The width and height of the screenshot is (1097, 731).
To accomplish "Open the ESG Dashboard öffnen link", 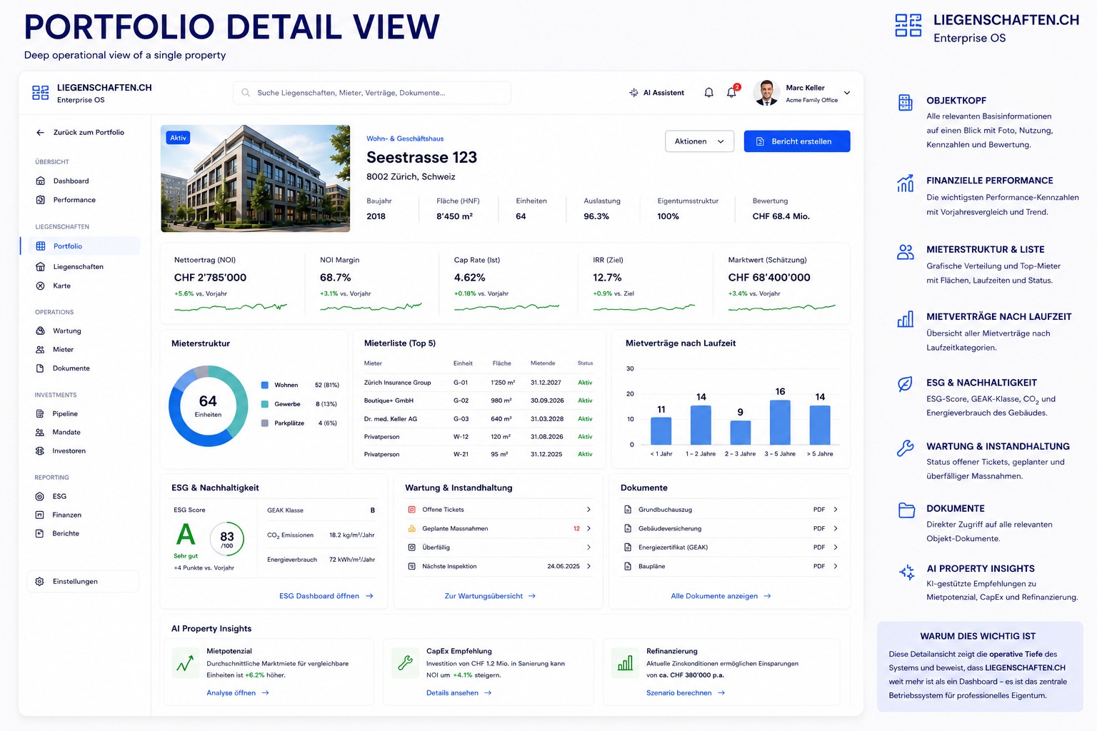I will point(326,596).
